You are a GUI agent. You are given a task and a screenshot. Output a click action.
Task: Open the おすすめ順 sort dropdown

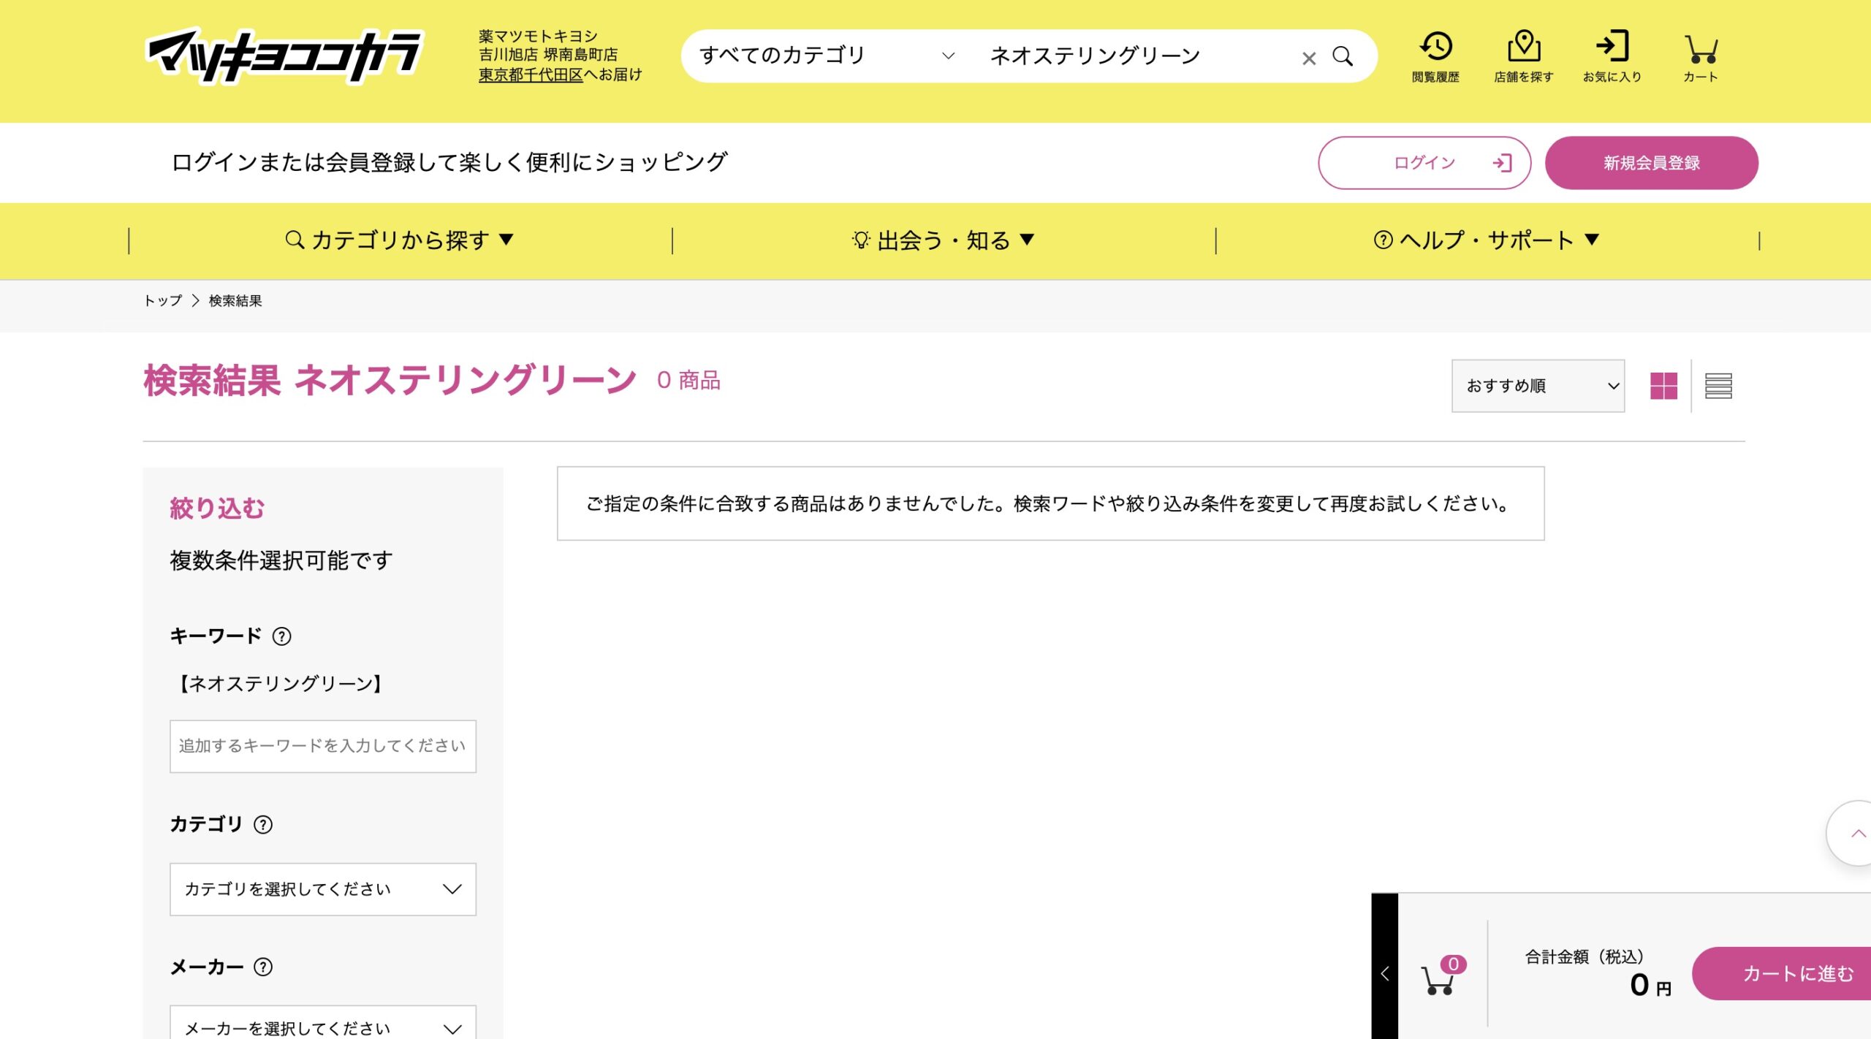(1537, 386)
